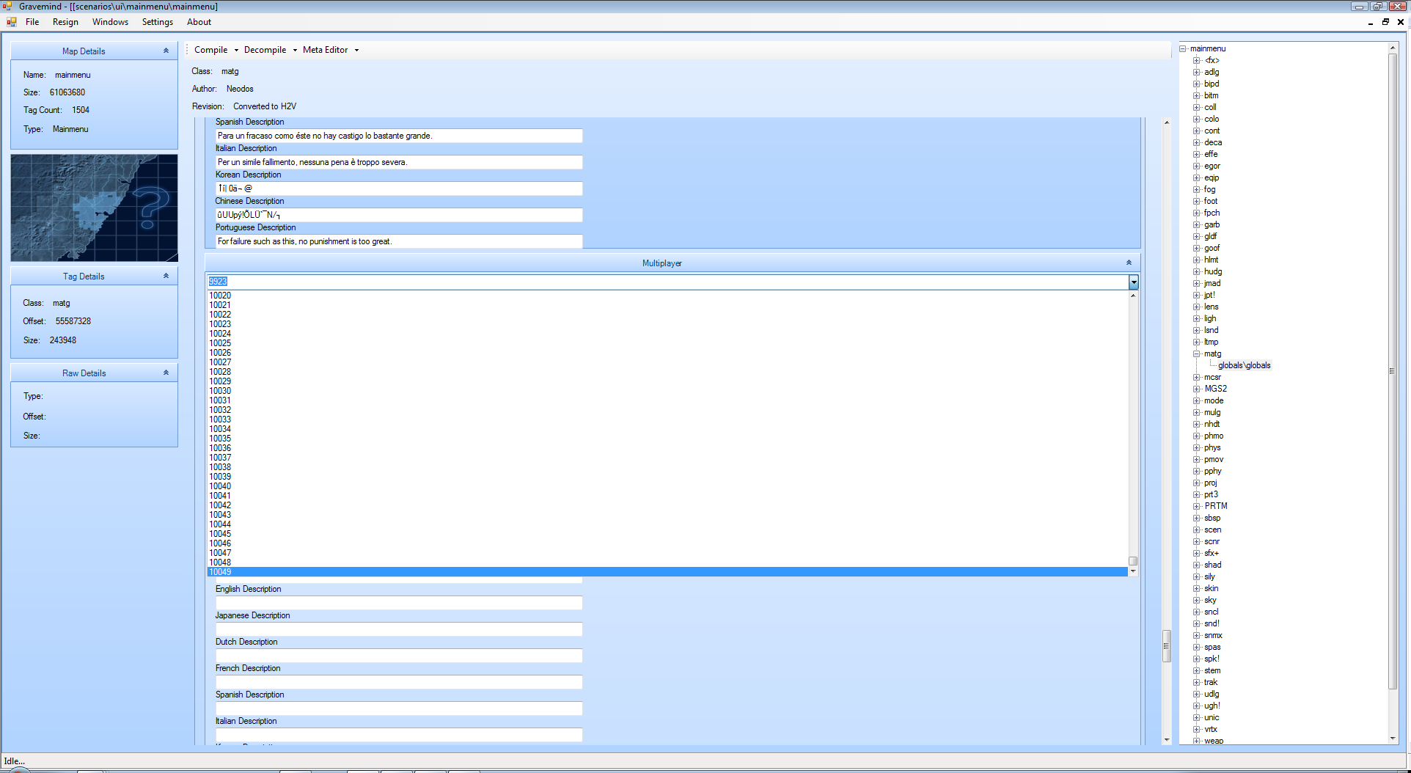The width and height of the screenshot is (1411, 773).
Task: Collapse the Multiplayer section chevron
Action: pos(1129,263)
